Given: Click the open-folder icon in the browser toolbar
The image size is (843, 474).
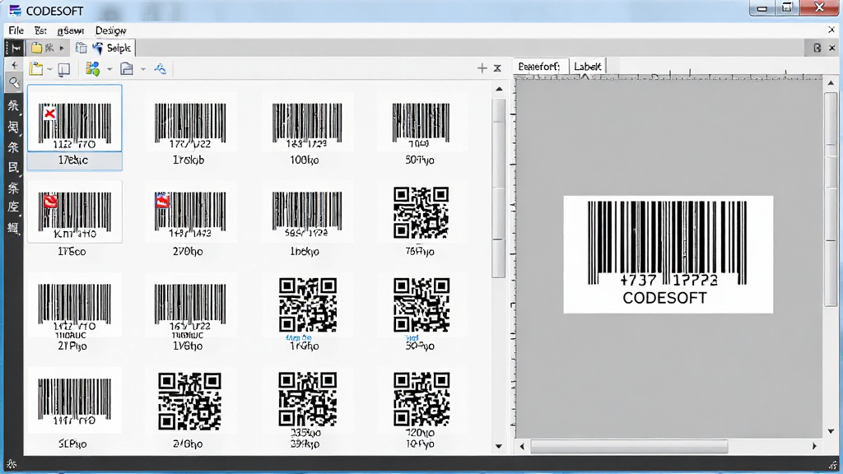Looking at the screenshot, I should point(36,69).
